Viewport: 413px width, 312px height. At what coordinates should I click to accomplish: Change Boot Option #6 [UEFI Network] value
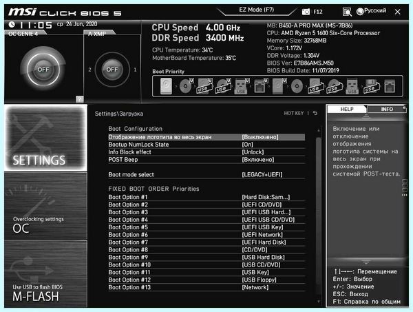262,235
